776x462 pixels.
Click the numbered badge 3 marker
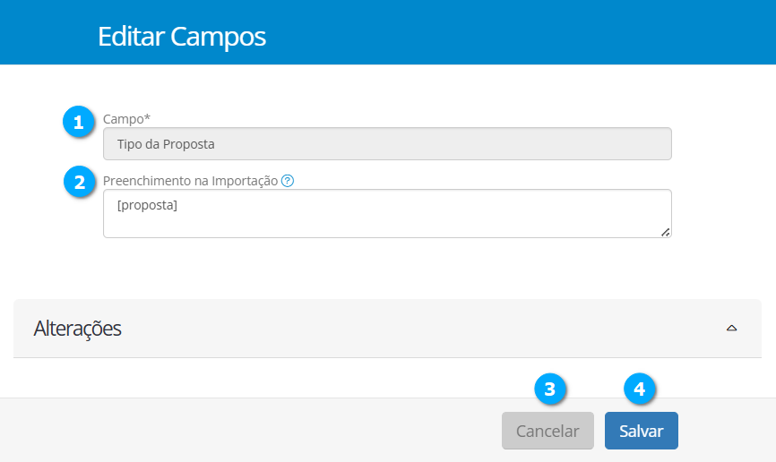click(550, 389)
